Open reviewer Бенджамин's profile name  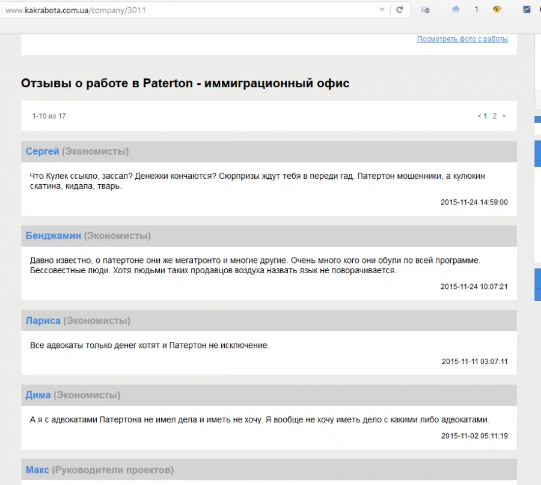pos(53,236)
